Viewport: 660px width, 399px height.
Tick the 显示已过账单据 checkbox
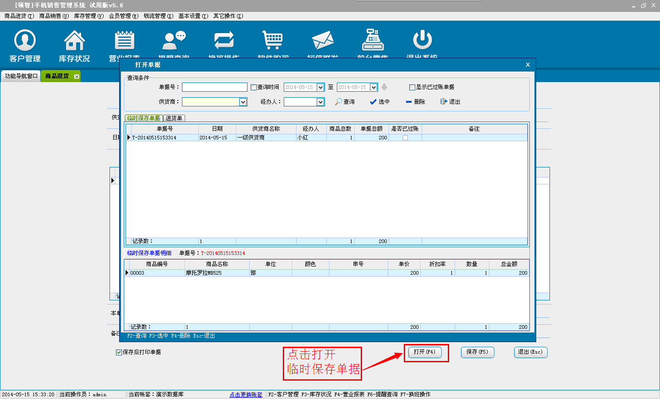(x=412, y=88)
